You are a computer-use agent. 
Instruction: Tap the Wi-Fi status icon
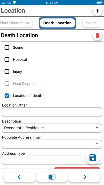point(15,3)
